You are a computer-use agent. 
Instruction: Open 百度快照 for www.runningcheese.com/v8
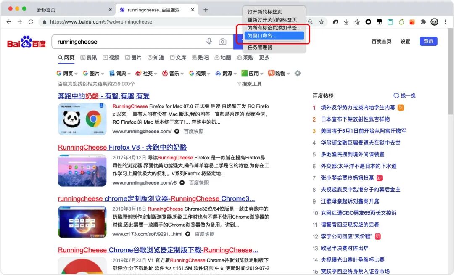point(198,183)
